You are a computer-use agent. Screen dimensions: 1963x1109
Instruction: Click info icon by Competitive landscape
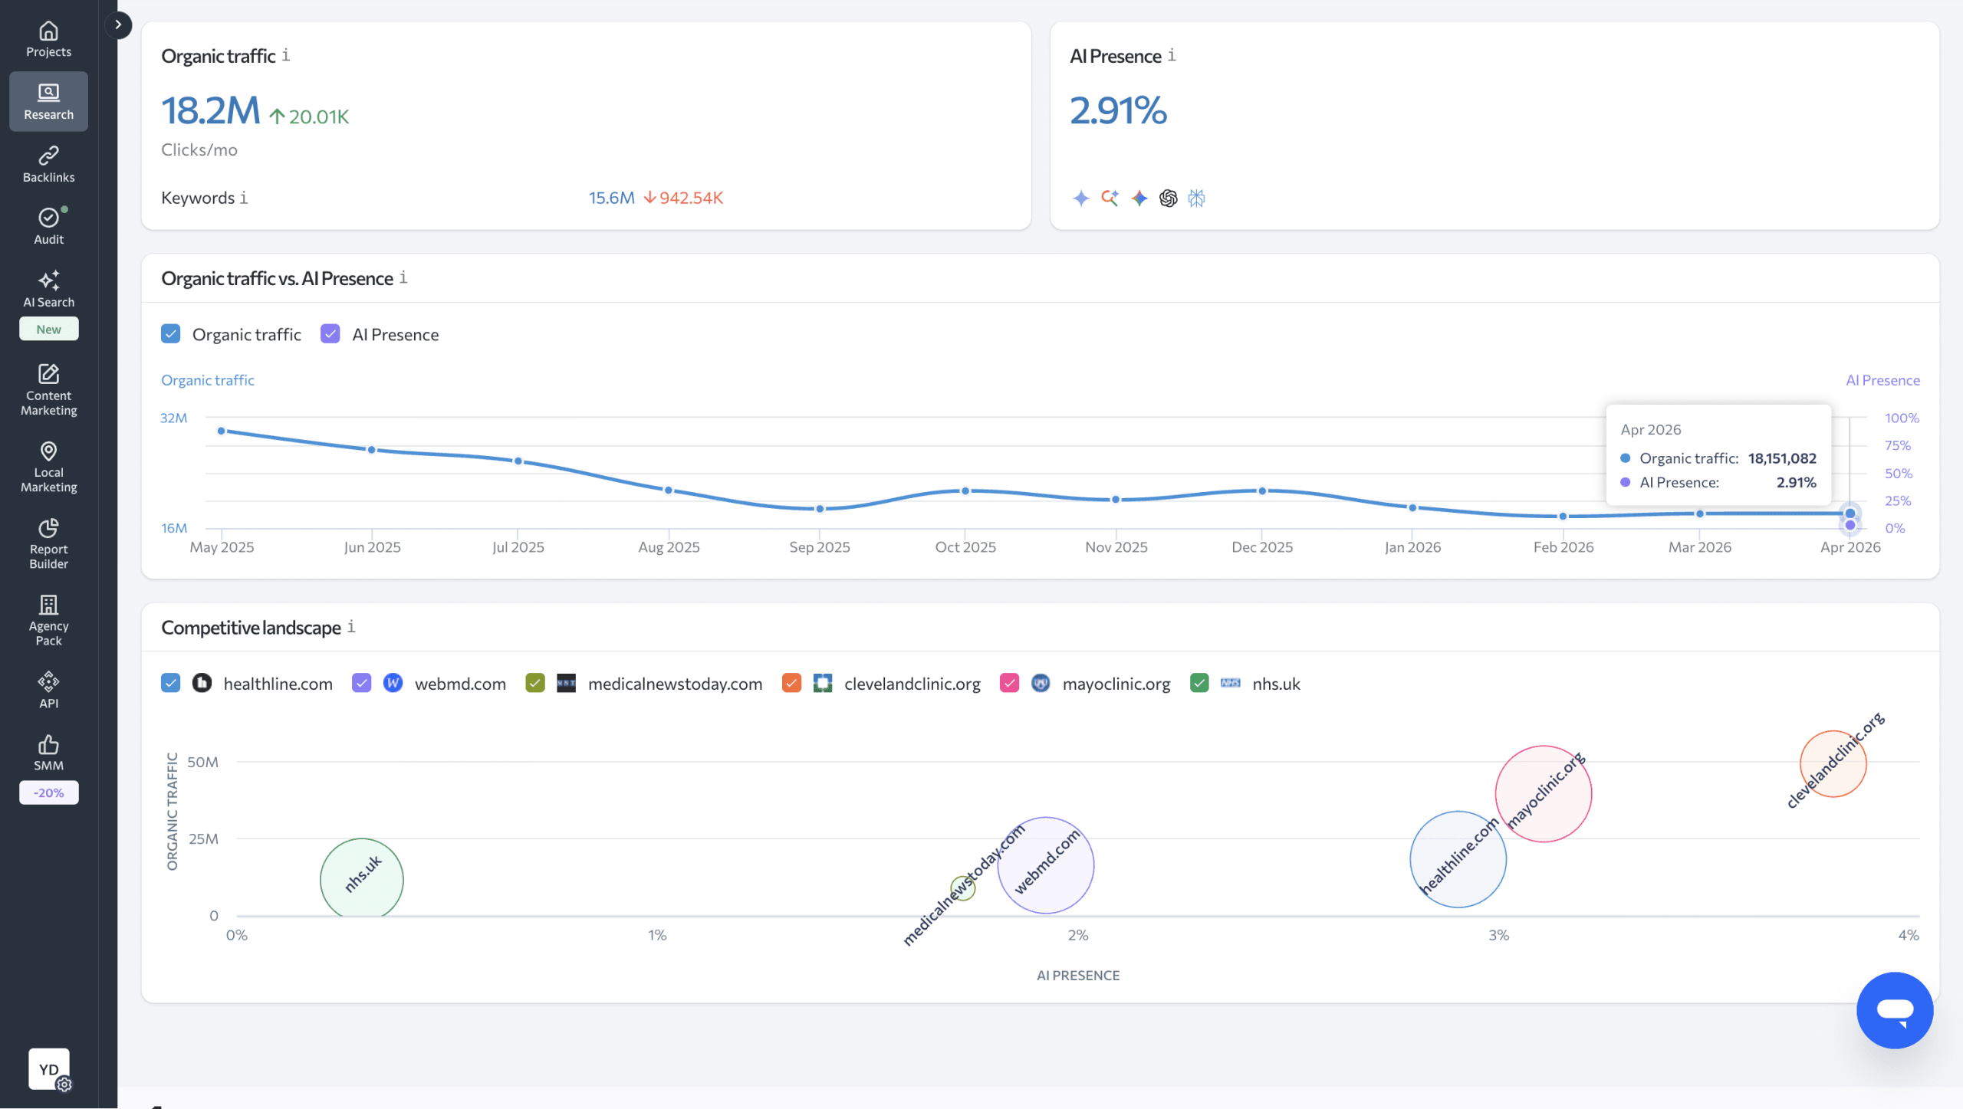coord(351,626)
